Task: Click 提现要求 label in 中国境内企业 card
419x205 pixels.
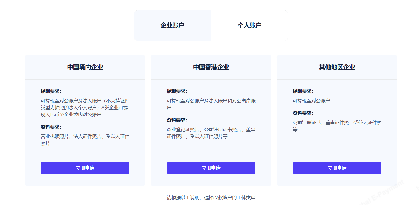Action: pyautogui.click(x=51, y=91)
